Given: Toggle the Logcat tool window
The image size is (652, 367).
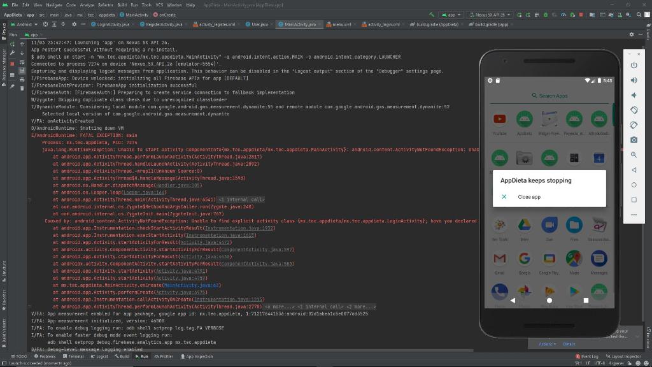Looking at the screenshot, I should 103,356.
